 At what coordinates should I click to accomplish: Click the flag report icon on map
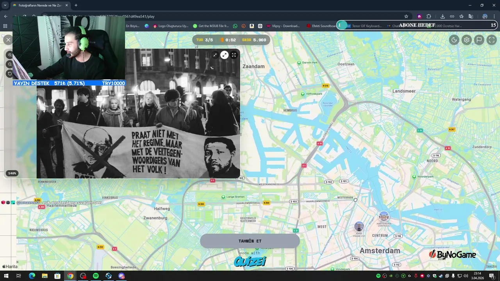click(x=479, y=39)
